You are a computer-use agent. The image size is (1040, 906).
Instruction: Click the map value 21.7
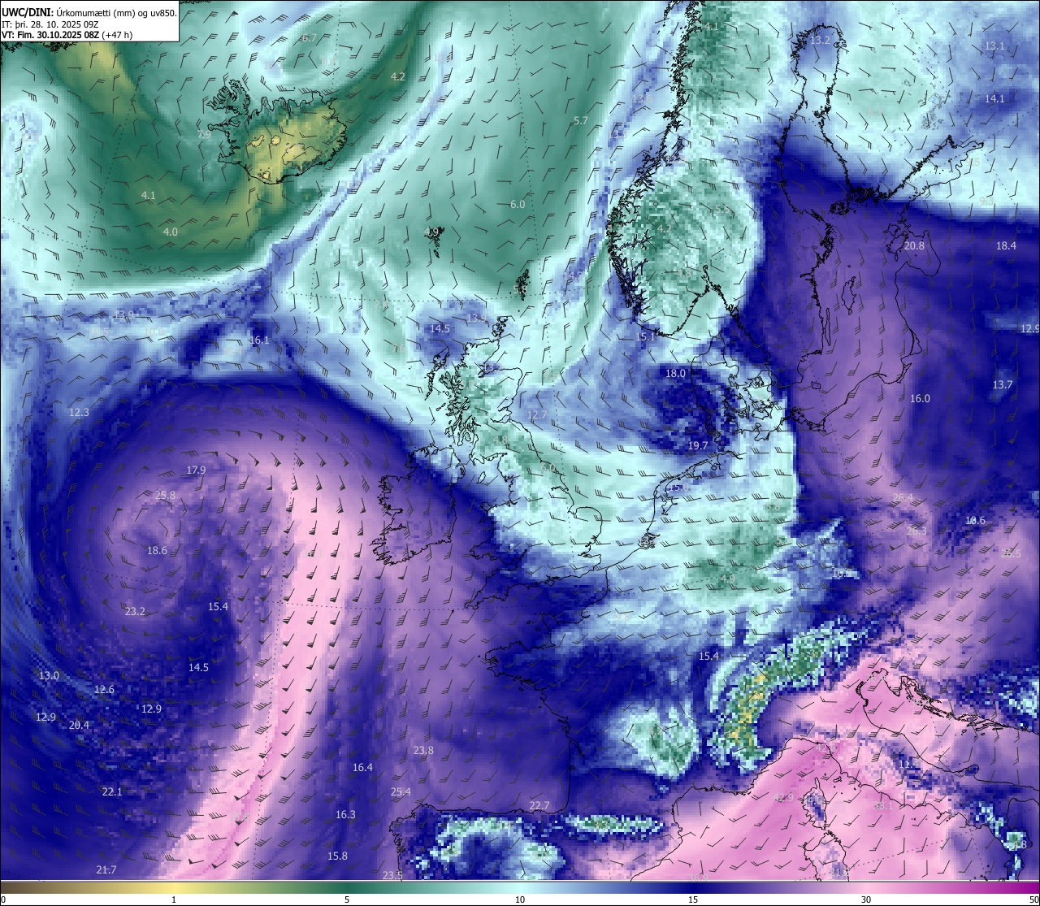click(x=106, y=869)
